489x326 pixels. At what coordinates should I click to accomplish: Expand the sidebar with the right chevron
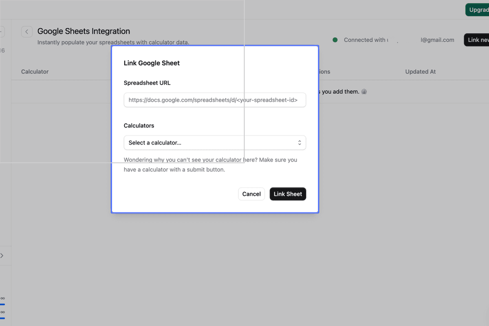[x=2, y=256]
